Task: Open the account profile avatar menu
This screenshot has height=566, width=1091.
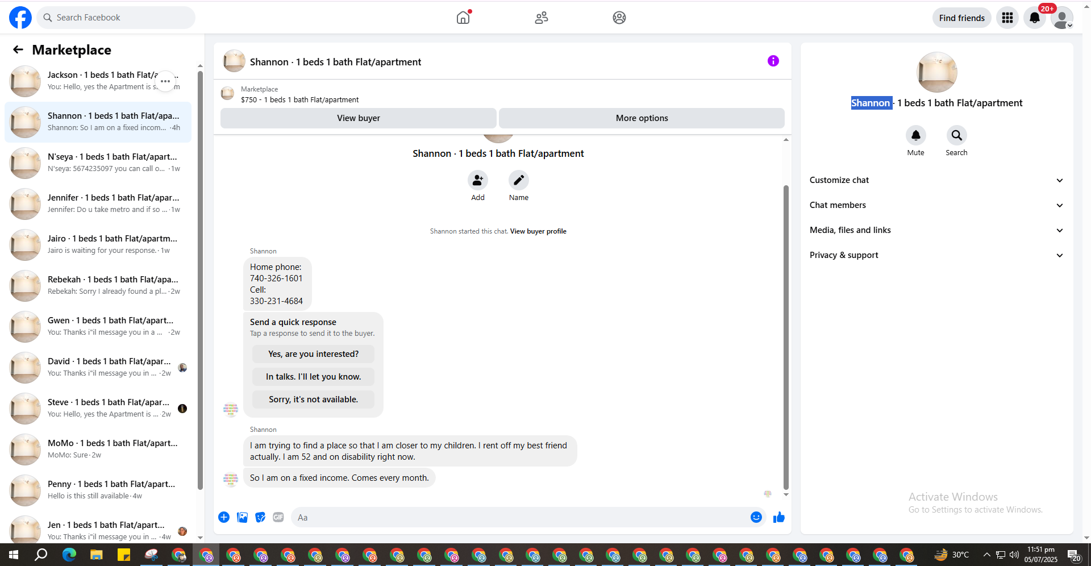Action: 1061,18
